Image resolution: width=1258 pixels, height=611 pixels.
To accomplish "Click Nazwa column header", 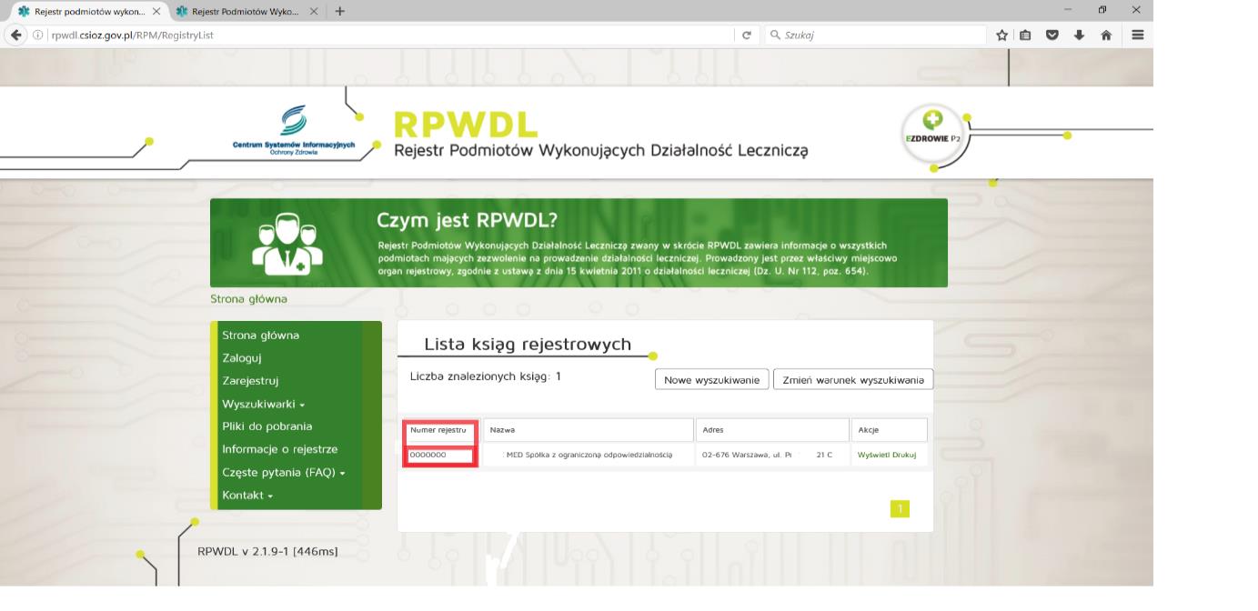I will click(x=589, y=430).
